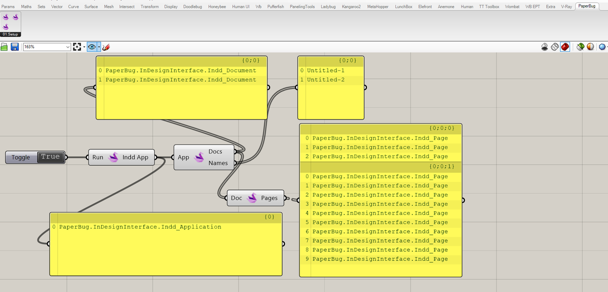Save the document with the floppy disk icon

pyautogui.click(x=15, y=47)
